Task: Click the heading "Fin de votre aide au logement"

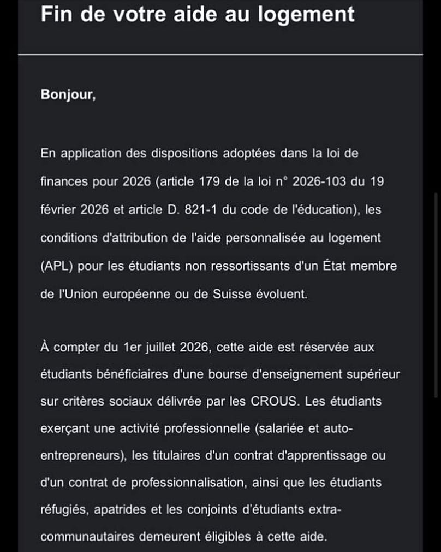Action: (198, 14)
